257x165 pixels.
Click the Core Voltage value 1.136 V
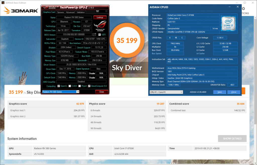[220, 38]
